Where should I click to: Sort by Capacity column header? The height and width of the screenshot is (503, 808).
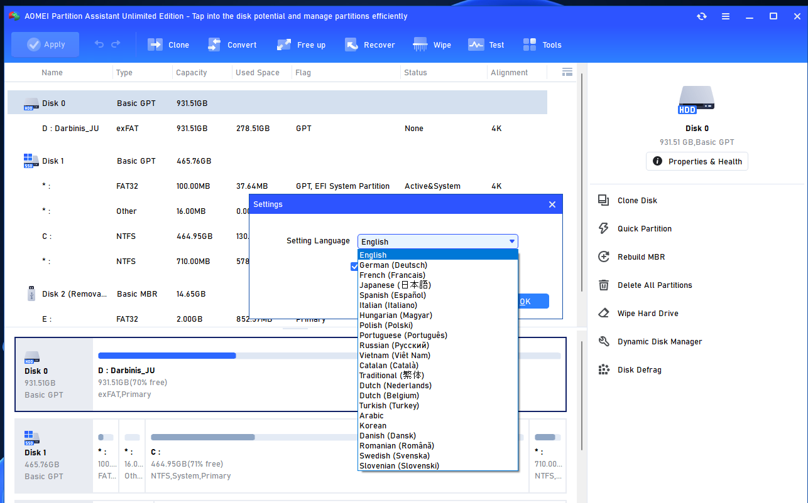pyautogui.click(x=191, y=72)
